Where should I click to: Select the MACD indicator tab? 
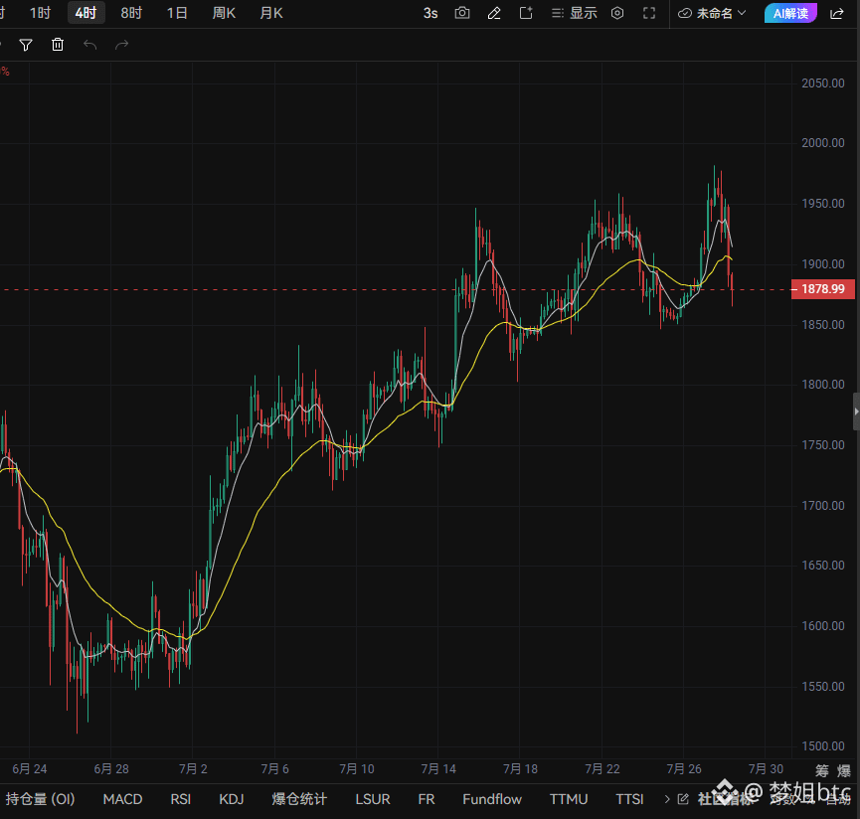[123, 799]
